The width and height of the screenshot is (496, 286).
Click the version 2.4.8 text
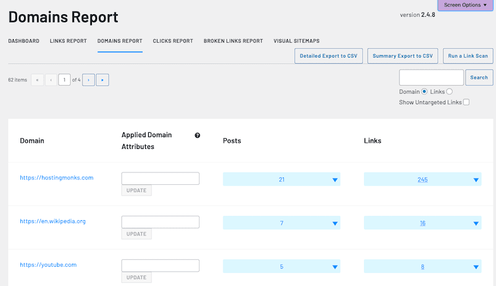417,15
